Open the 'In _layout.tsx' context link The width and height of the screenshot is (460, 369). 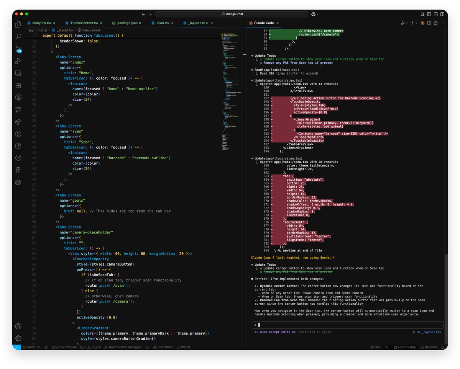click(427, 332)
